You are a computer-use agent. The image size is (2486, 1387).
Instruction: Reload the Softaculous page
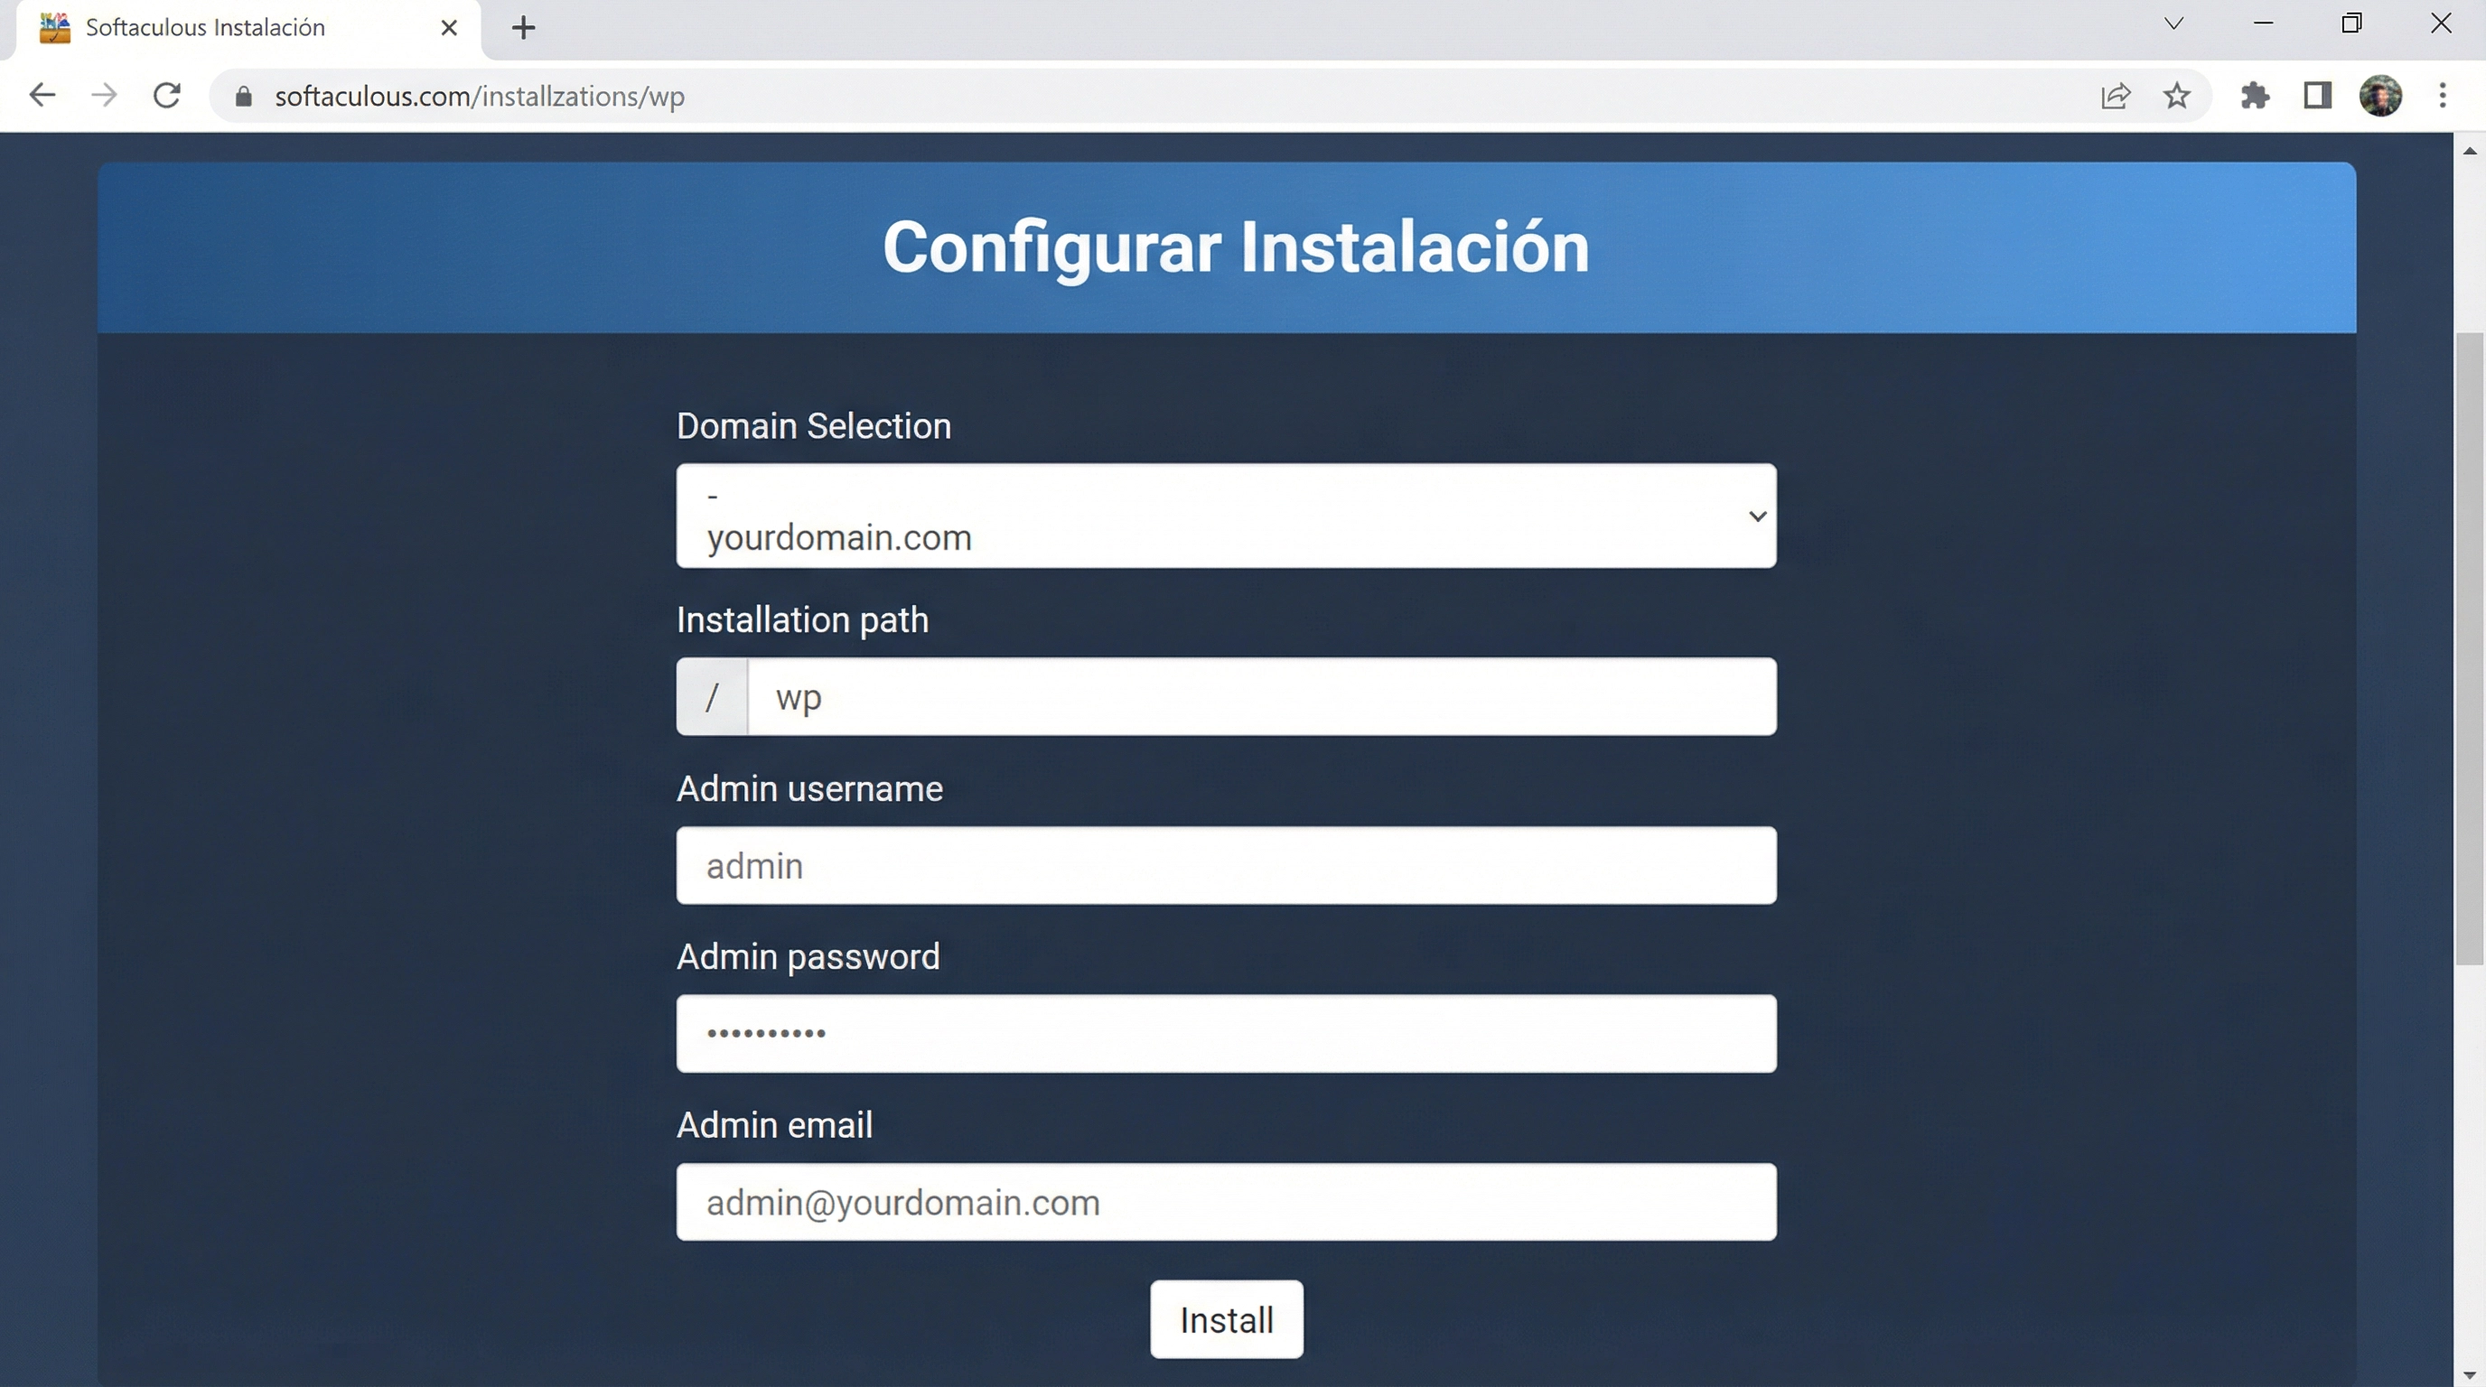[x=167, y=96]
